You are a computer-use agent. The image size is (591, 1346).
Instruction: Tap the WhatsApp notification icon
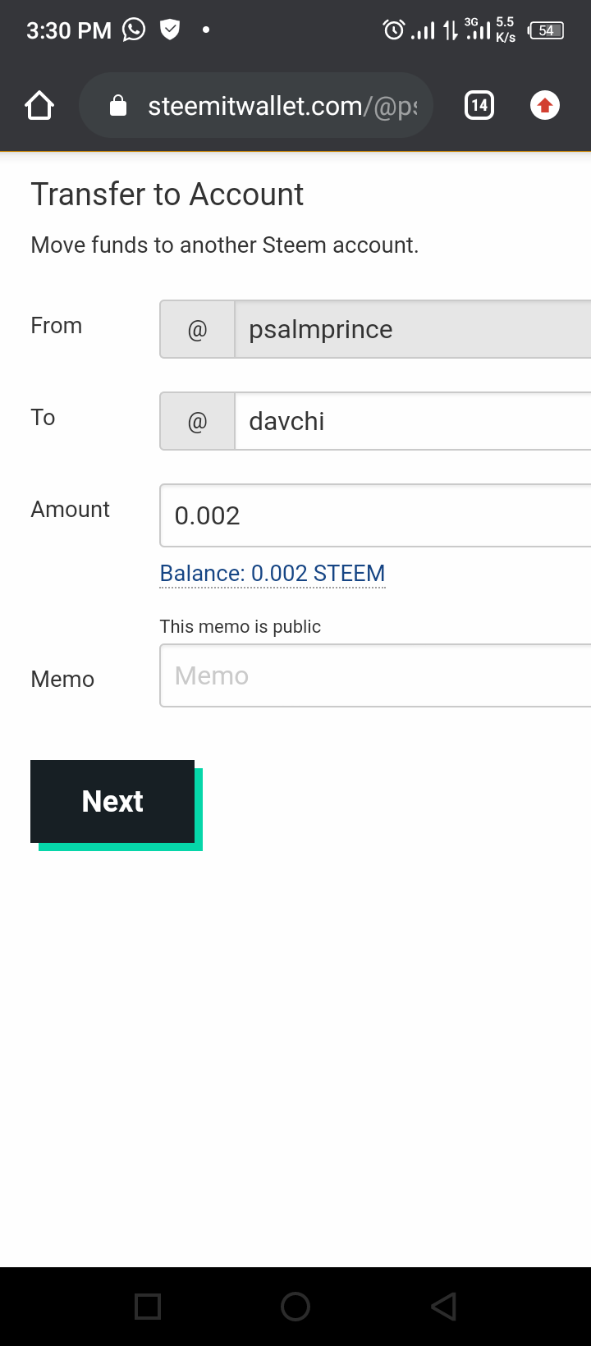tap(134, 30)
